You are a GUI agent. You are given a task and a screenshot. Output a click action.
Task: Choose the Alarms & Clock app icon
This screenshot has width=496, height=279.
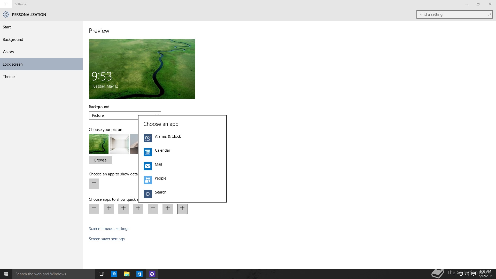[148, 138]
